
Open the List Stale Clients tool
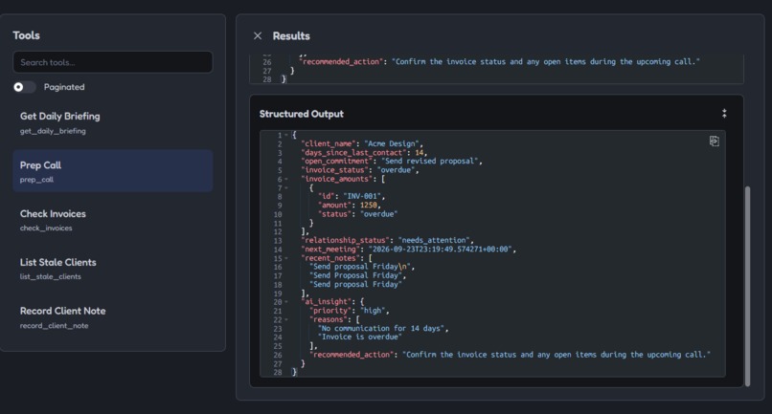[113, 269]
